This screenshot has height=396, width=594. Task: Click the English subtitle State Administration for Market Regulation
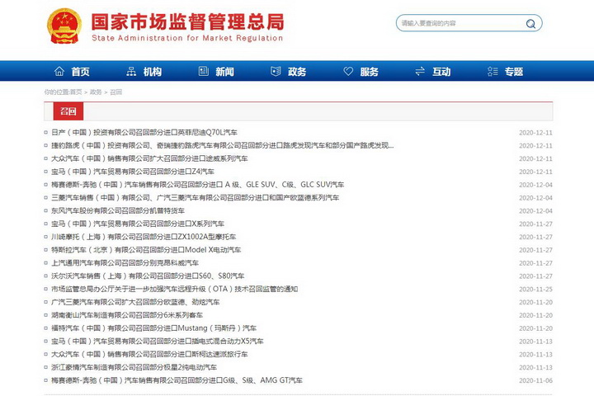[x=187, y=38]
